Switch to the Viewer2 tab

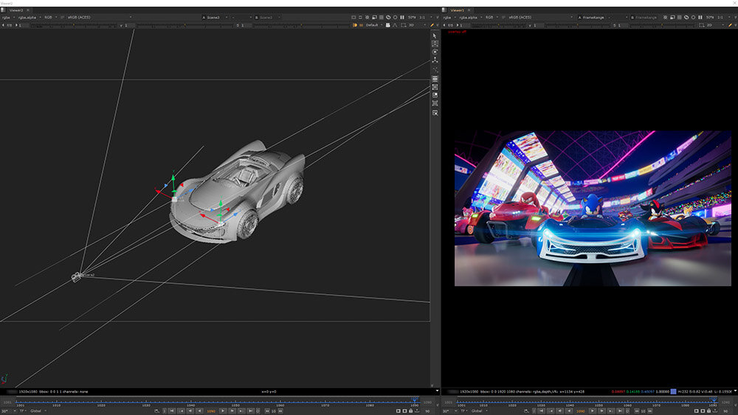16,10
